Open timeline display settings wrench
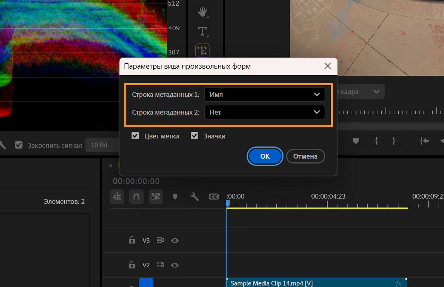The height and width of the screenshot is (287, 444). (x=194, y=197)
